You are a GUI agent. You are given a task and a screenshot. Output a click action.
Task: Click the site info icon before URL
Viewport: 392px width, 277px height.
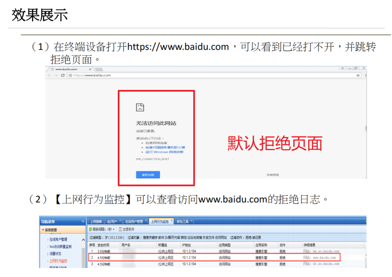coord(71,75)
